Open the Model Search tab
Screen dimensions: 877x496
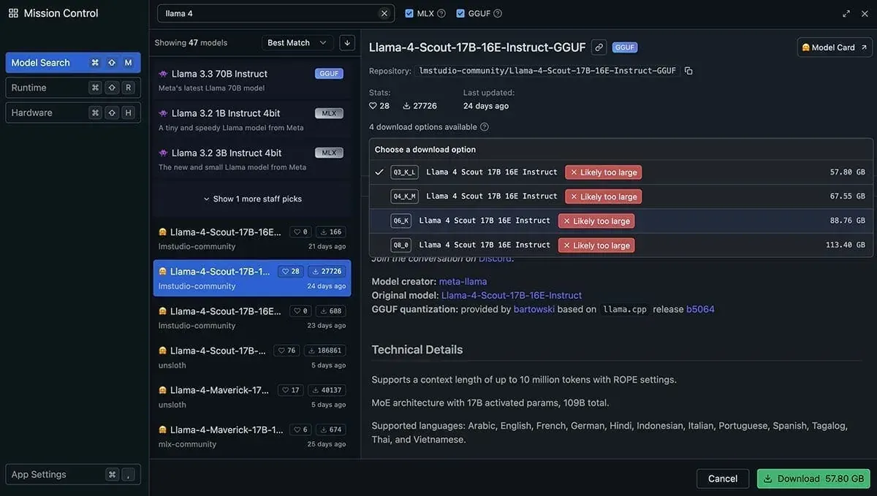click(x=73, y=63)
